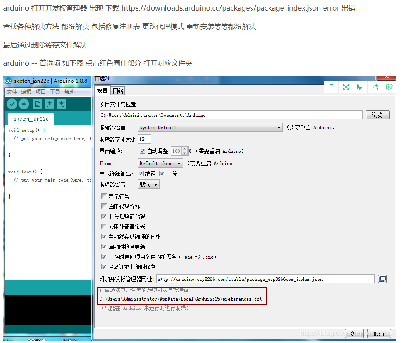Create a new sketch via the document icon
Viewport: 403px width, 343px height.
click(x=39, y=104)
